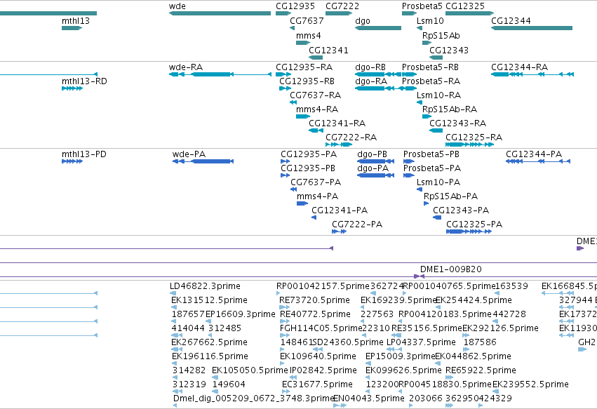Image resolution: width=597 pixels, height=409 pixels.
Task: Click the EC31677.5prime EST label
Action: [318, 384]
